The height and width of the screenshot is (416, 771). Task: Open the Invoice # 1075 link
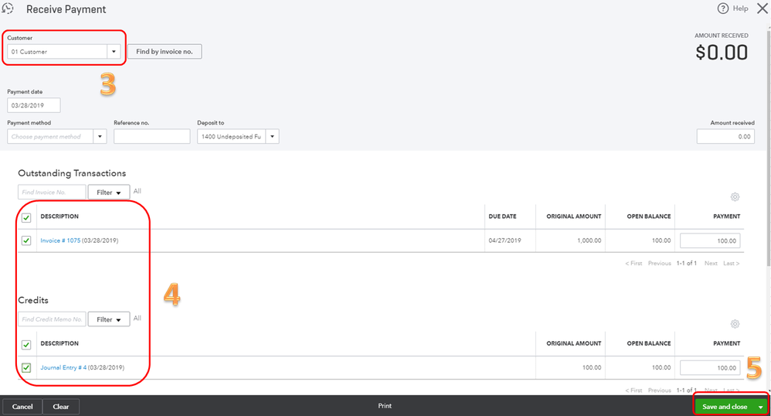tap(60, 240)
